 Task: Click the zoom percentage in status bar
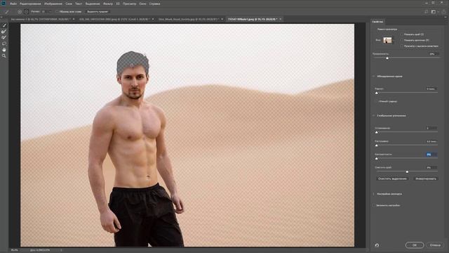(14, 250)
